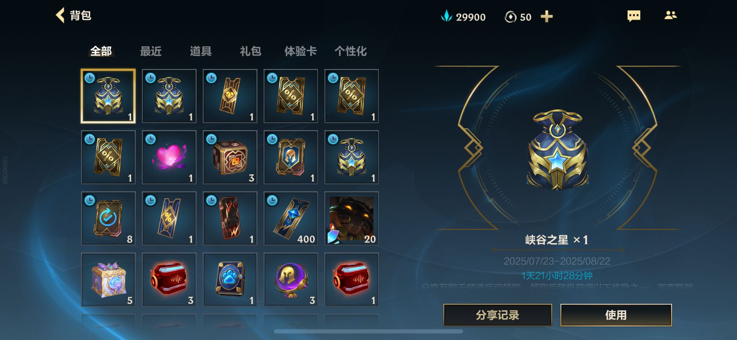Switch to the 最近 tab
Viewport: 737px width, 340px height.
151,51
